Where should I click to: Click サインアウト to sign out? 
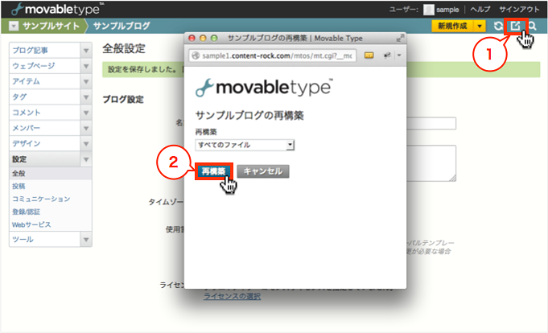tap(519, 10)
